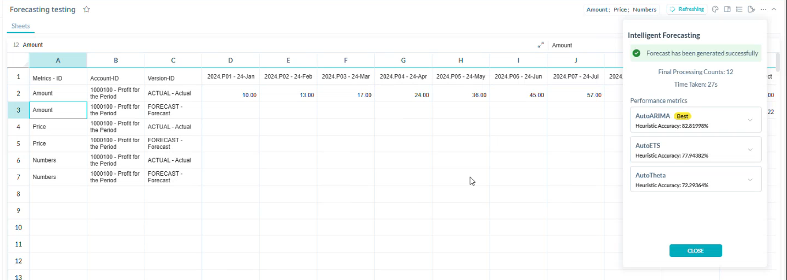Viewport: 787px width, 280px height.
Task: Select column D header
Action: pyautogui.click(x=230, y=60)
